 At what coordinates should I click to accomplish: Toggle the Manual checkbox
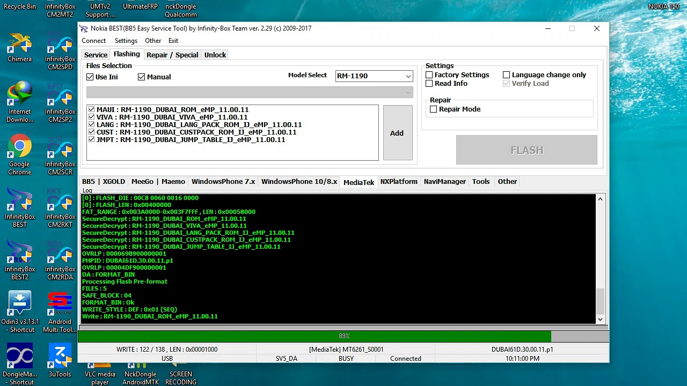click(x=142, y=77)
